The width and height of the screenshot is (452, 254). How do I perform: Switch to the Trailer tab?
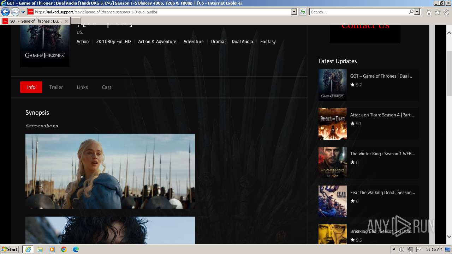[56, 87]
